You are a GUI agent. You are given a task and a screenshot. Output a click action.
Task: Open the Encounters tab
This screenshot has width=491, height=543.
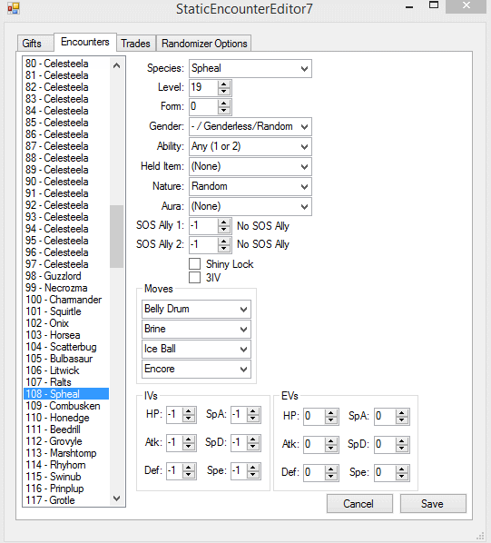tap(85, 42)
